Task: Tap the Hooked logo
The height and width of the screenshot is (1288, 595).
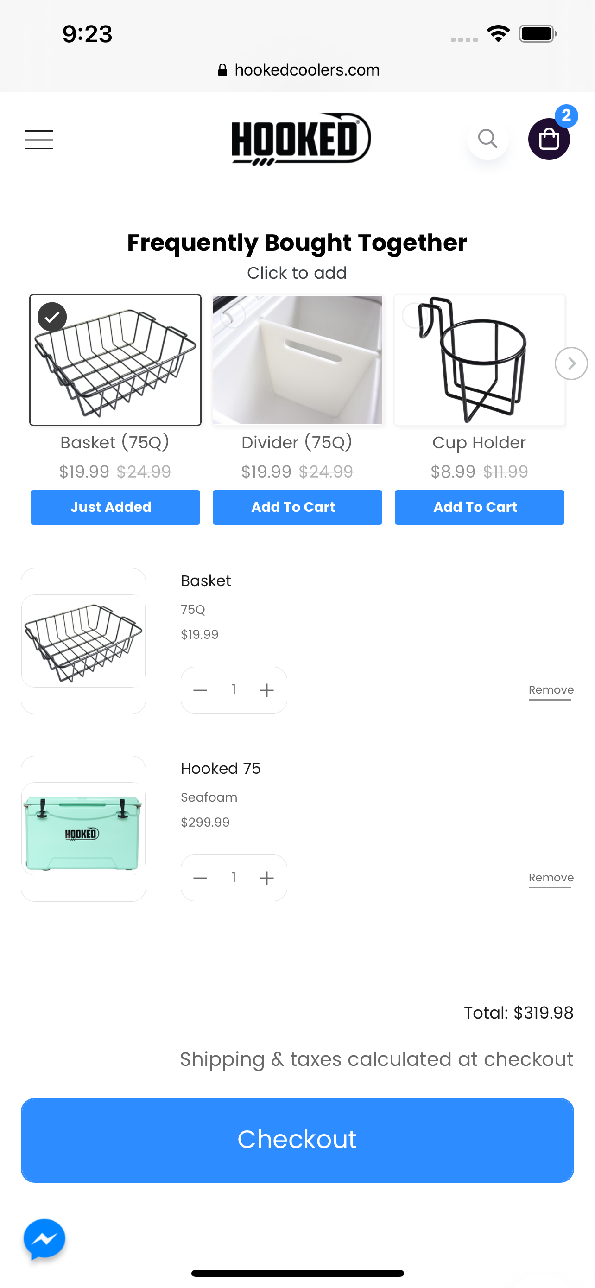Action: click(301, 139)
